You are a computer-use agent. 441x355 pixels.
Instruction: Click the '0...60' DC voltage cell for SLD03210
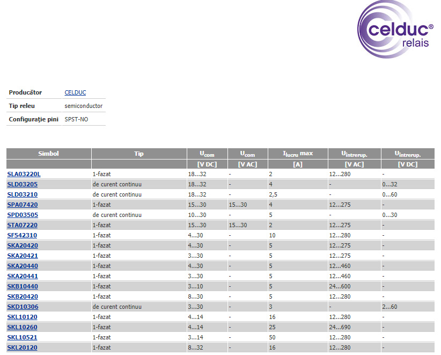(389, 194)
